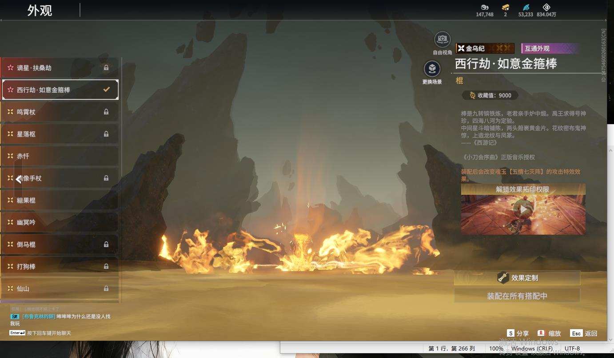
Task: Collapse the weapon list with left arrow
Action: 18,179
